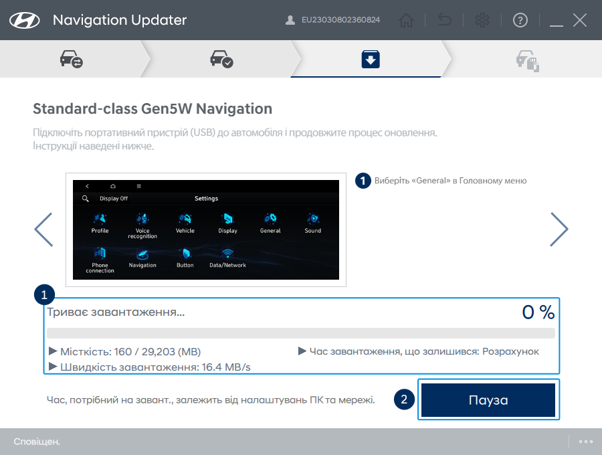602x455 pixels.
Task: Click the 'Місткість: 160 / 29,203 (MB)' text
Action: coord(130,352)
